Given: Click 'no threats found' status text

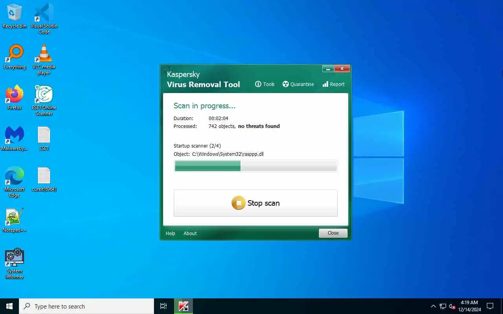Looking at the screenshot, I should click(259, 126).
